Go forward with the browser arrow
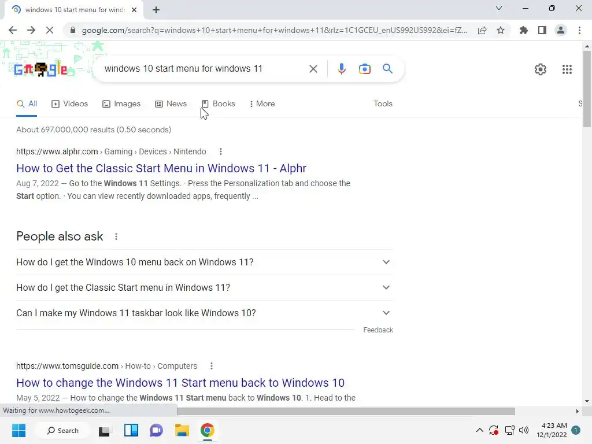Image resolution: width=592 pixels, height=444 pixels. 31,30
